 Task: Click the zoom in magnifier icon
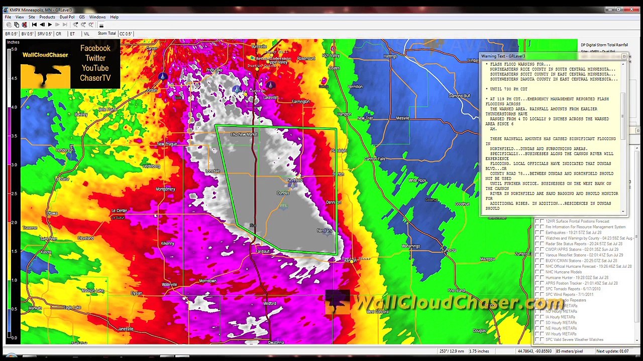click(75, 25)
